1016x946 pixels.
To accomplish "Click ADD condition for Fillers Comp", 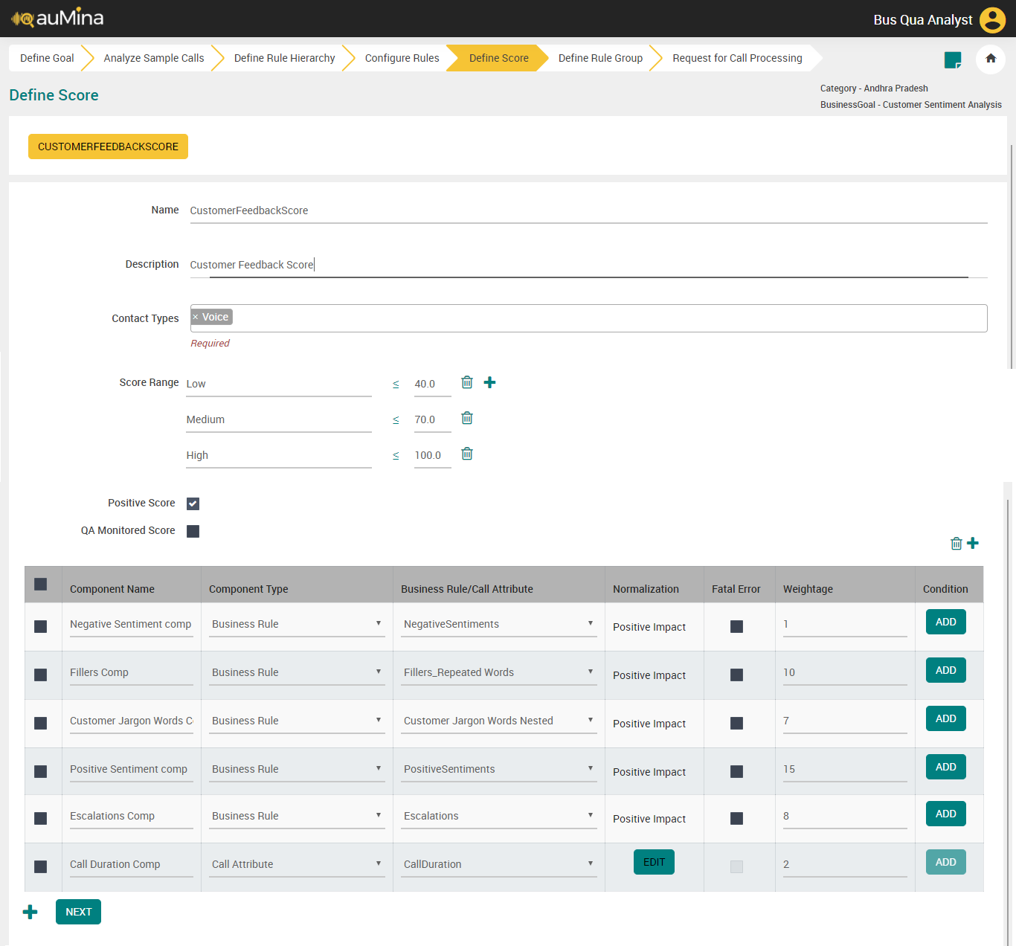I will pyautogui.click(x=946, y=670).
